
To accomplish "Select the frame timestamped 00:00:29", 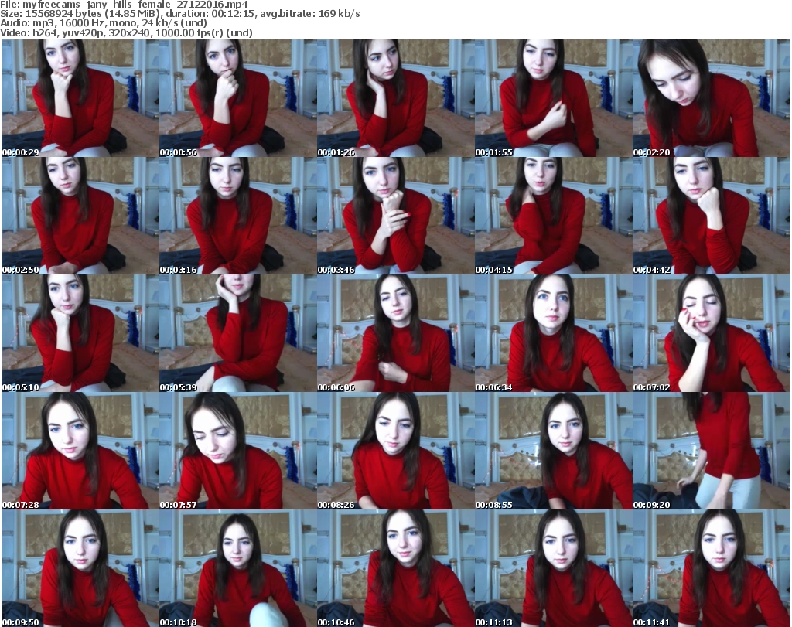I will 80,98.
